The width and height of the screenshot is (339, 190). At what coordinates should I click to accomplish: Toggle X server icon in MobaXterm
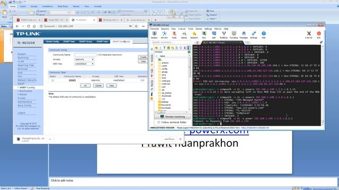[309, 35]
